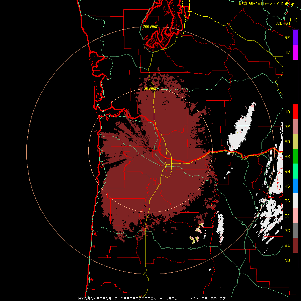Click the IC legend label
301x301 pixels.
click(287, 216)
